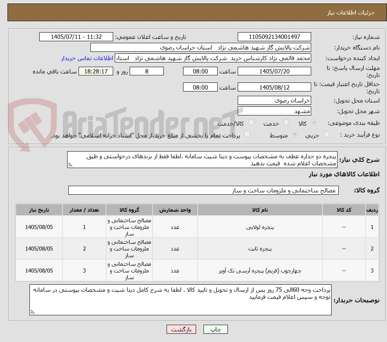
Task: Click remaining days field showing 8
Action: coord(147,71)
